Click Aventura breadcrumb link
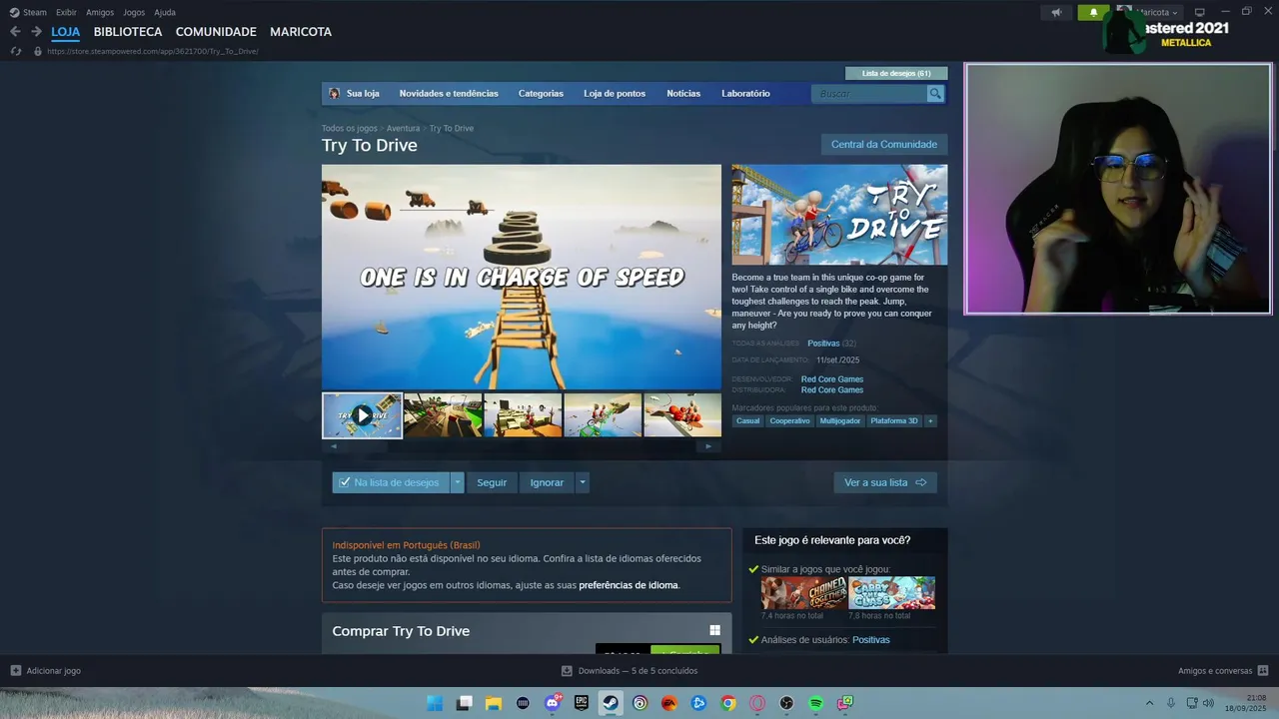1279x719 pixels. pos(403,128)
